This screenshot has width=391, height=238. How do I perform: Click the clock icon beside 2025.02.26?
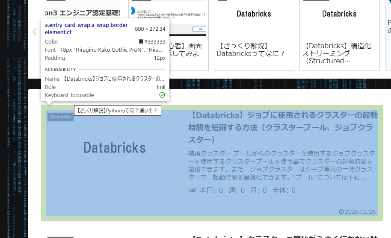tap(341, 212)
